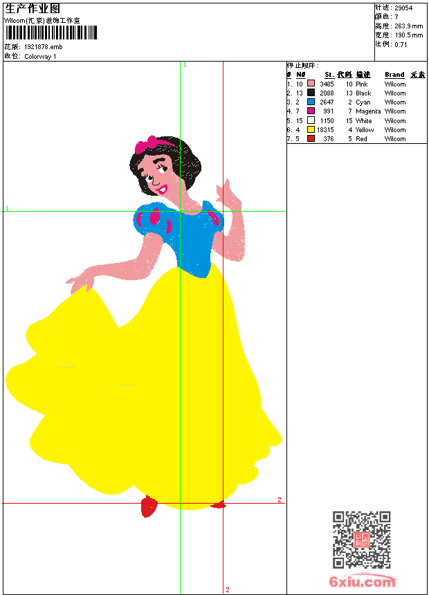Click the QR code image
This screenshot has width=429, height=595.
point(362,540)
